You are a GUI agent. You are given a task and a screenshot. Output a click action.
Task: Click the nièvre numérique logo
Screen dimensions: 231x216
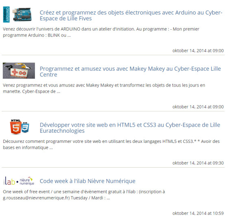click(27, 181)
